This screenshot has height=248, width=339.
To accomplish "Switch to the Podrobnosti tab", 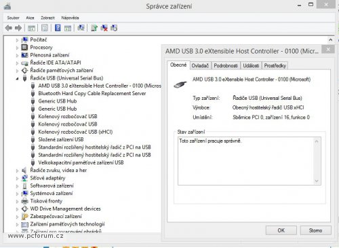I will pyautogui.click(x=226, y=66).
